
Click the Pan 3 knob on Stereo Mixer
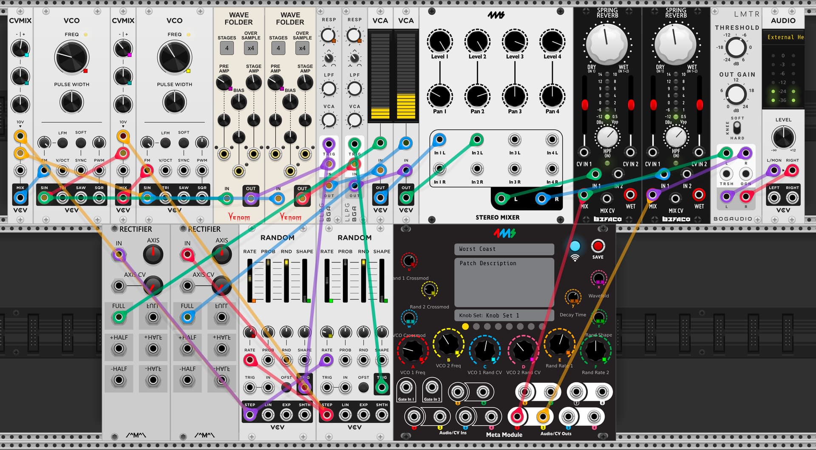(515, 96)
